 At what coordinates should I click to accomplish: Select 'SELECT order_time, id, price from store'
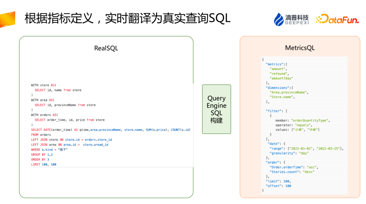point(69,120)
